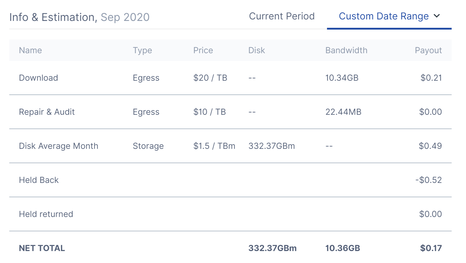Click the Held returned row label
This screenshot has width=466, height=263.
coord(46,214)
